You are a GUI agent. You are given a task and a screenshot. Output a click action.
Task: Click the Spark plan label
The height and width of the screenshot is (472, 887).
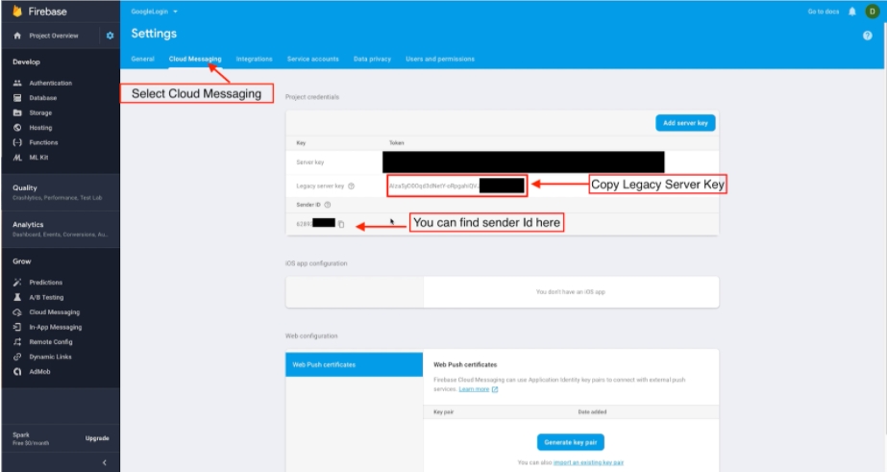click(21, 435)
